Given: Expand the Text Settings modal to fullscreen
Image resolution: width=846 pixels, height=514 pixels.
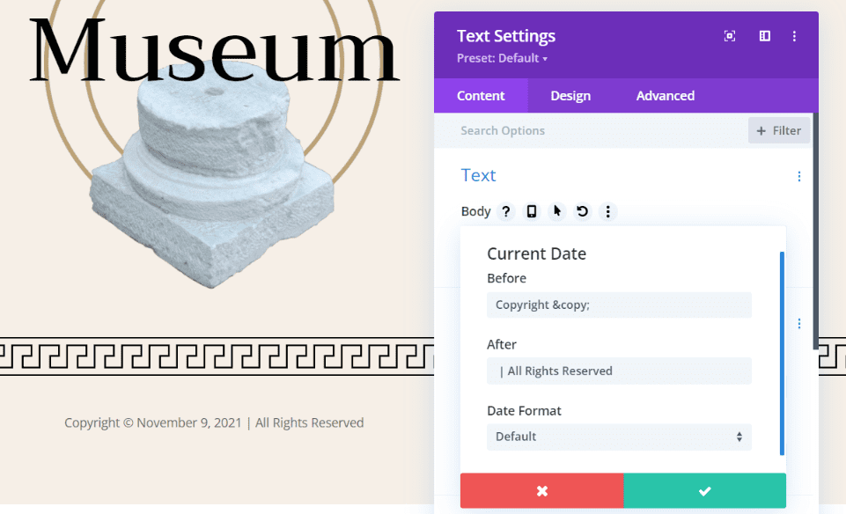Looking at the screenshot, I should (x=729, y=36).
